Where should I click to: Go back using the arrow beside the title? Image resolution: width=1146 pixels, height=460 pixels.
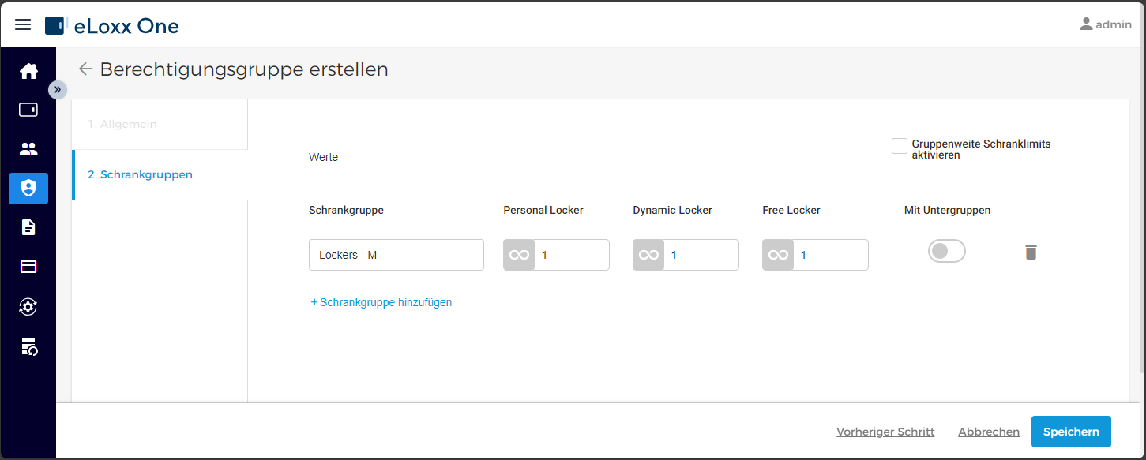pos(85,69)
